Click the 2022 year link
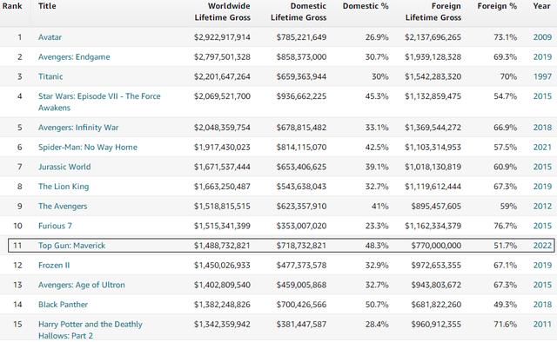 tap(542, 246)
